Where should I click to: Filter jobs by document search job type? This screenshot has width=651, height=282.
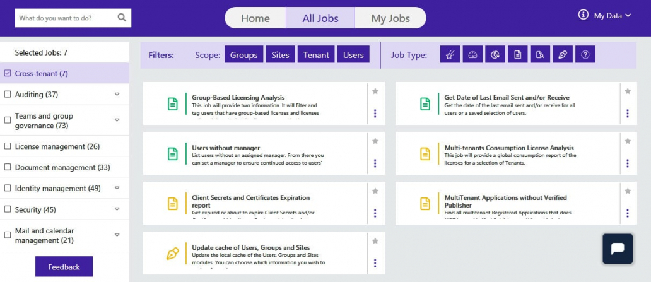540,55
